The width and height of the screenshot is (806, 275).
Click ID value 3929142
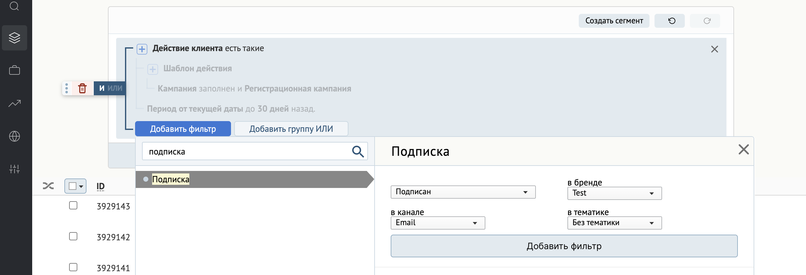113,237
